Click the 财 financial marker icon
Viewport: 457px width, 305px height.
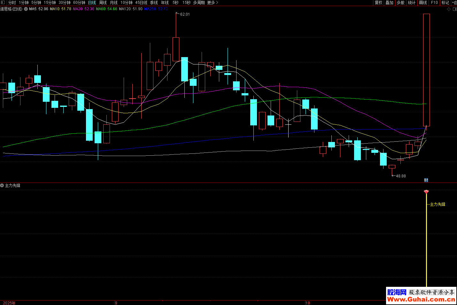(426, 180)
